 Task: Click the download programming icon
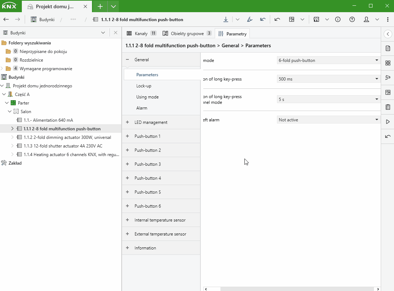pyautogui.click(x=226, y=20)
